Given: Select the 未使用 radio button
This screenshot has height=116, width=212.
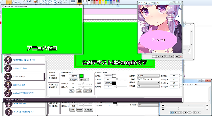Looking at the screenshot, I should pyautogui.click(x=50, y=76).
